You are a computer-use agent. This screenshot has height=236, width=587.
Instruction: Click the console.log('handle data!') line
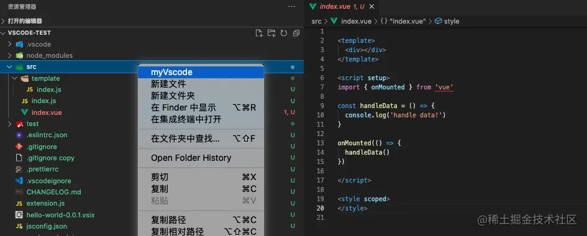click(x=395, y=115)
